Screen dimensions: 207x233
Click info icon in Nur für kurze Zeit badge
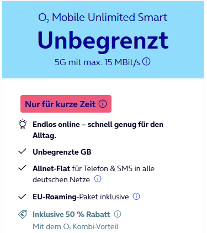coord(103,104)
